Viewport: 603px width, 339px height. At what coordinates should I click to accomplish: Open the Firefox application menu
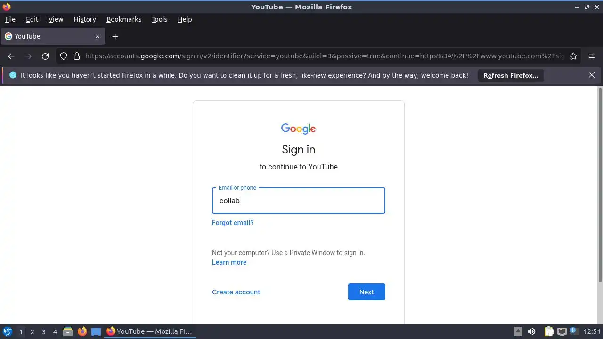coord(592,56)
